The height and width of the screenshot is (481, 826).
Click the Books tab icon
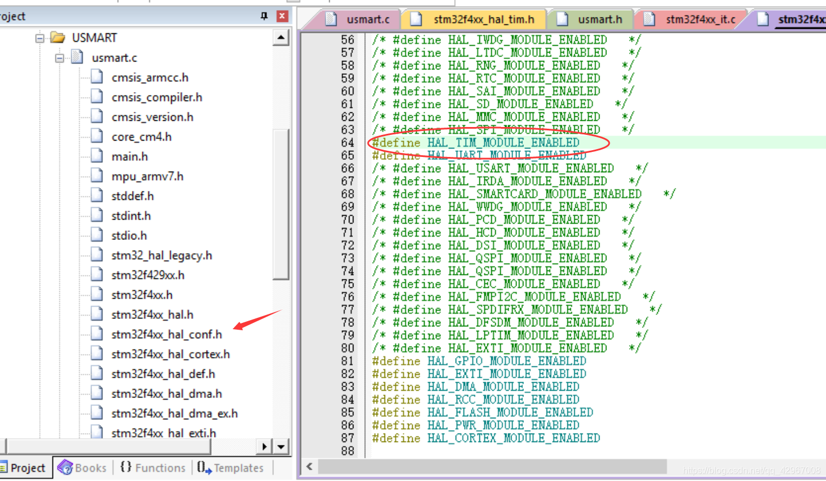tap(65, 467)
